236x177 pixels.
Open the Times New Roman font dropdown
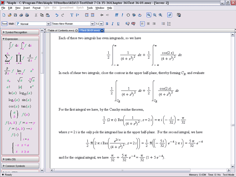pos(93,24)
